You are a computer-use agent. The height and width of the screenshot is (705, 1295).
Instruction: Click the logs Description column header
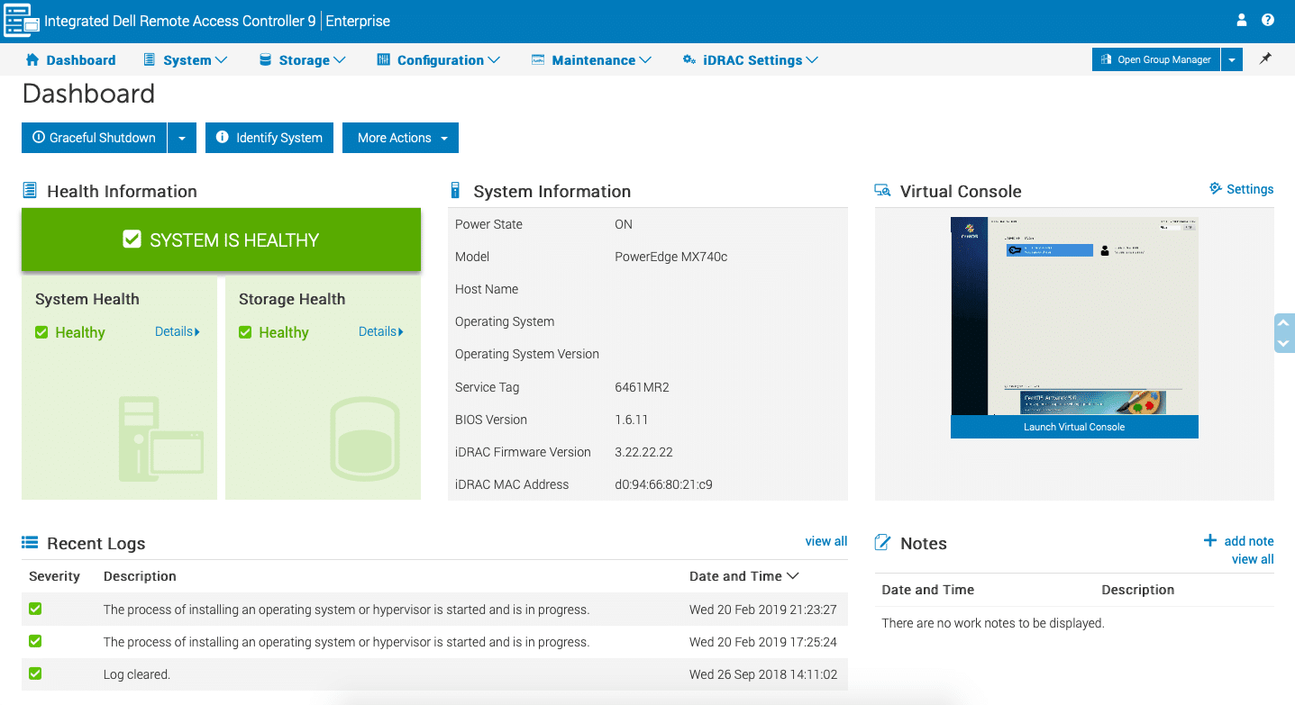pyautogui.click(x=140, y=576)
